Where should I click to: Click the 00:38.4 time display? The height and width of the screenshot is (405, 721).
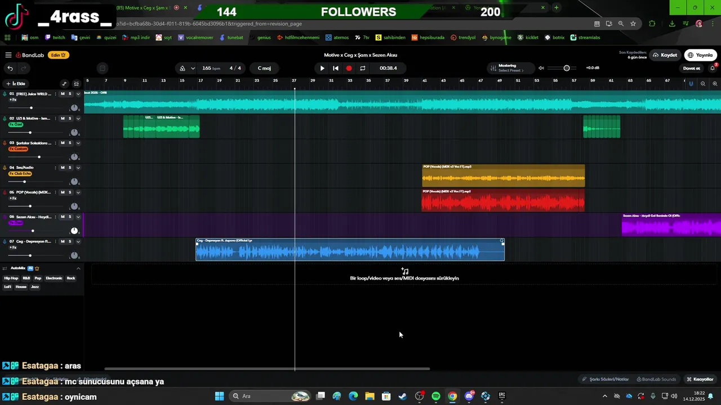pyautogui.click(x=388, y=68)
